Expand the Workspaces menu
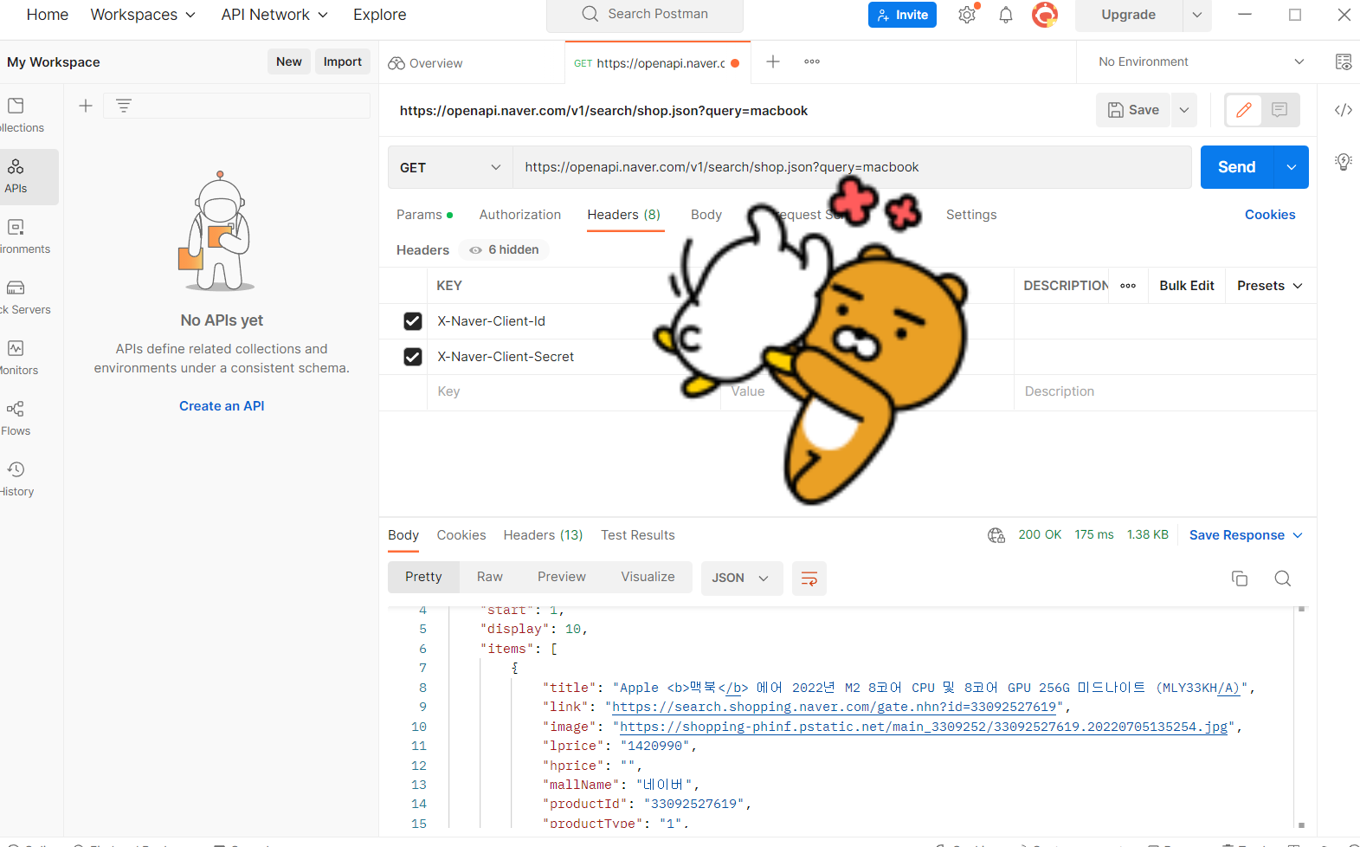Viewport: 1360px width, 847px height. tap(143, 15)
